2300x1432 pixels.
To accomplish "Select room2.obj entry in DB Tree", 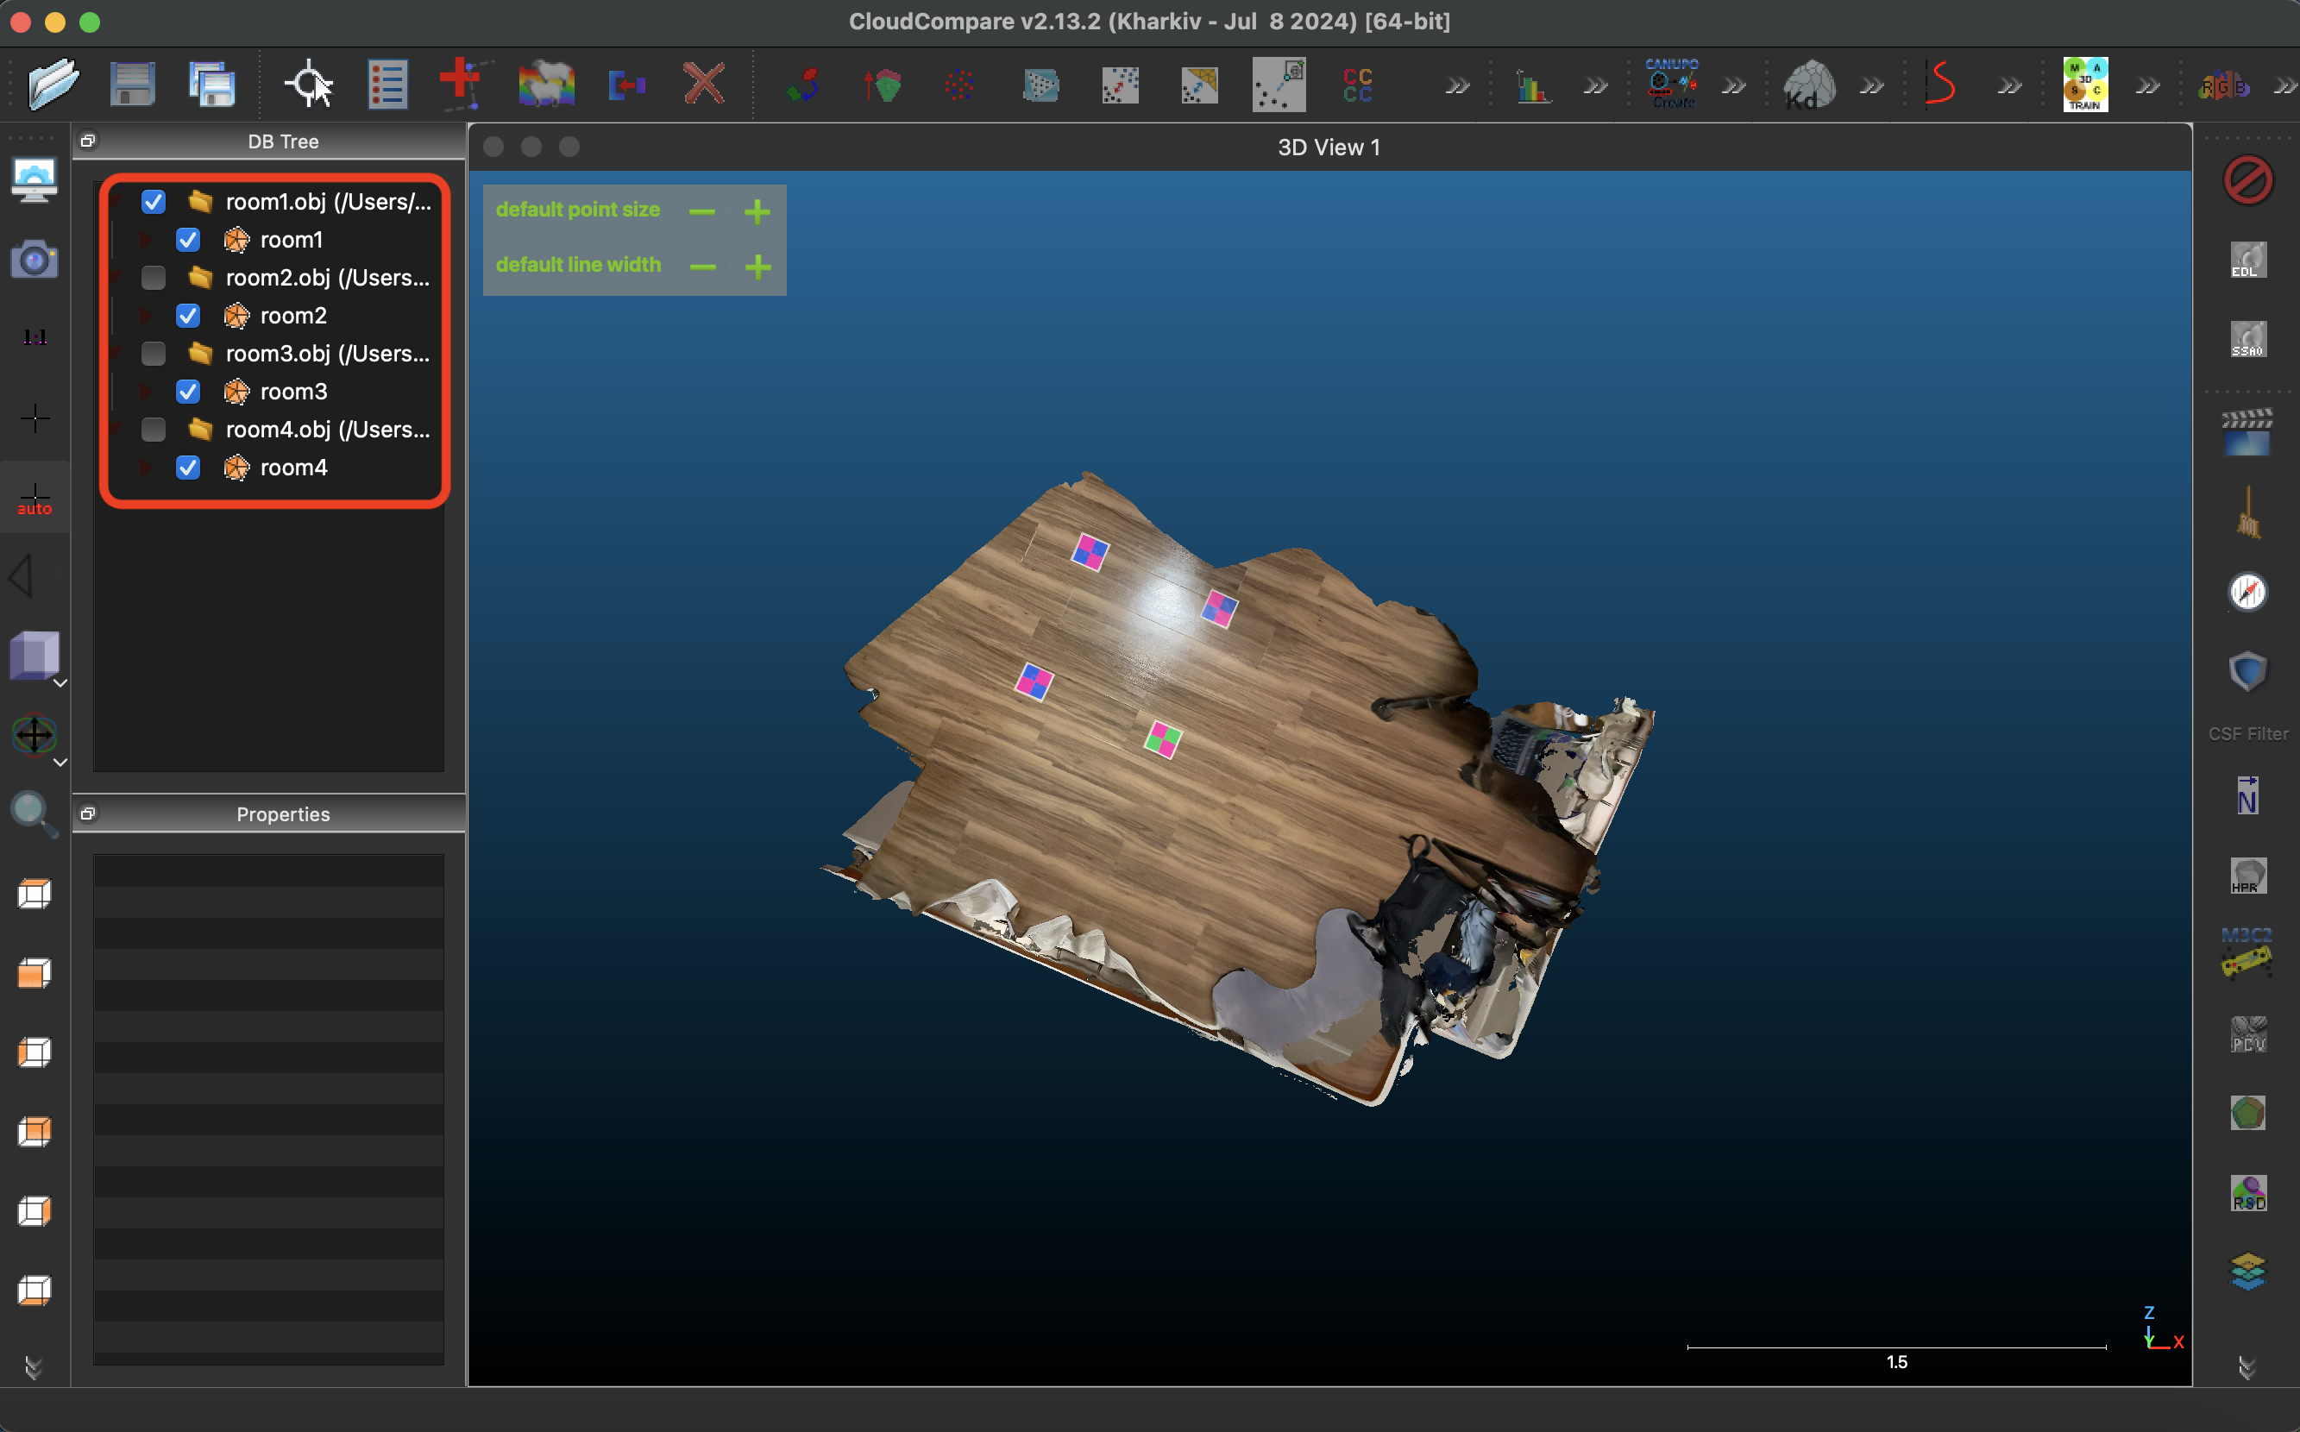I will [x=327, y=278].
